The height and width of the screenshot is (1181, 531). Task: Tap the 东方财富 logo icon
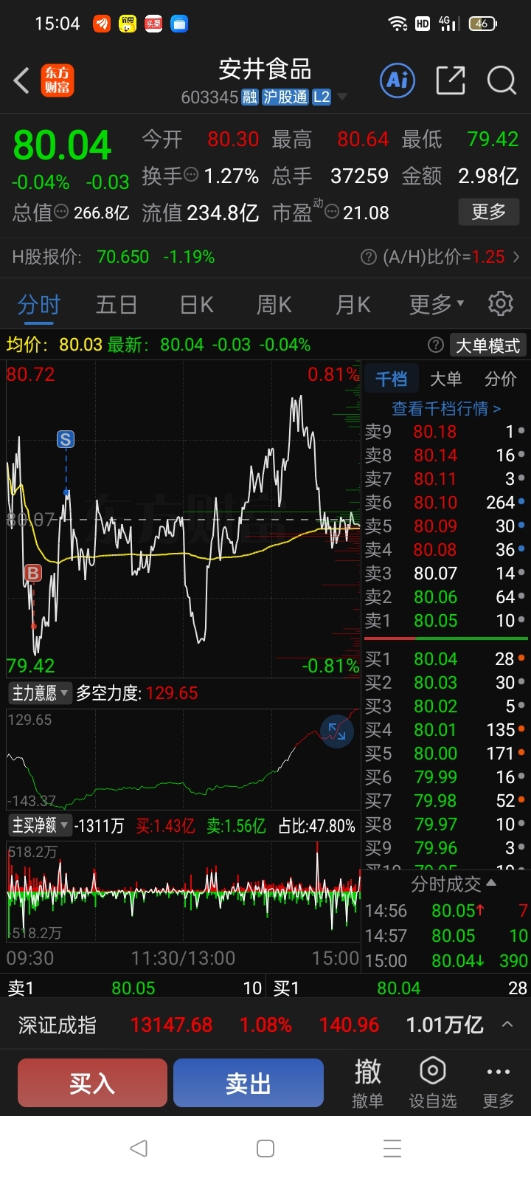pos(58,81)
